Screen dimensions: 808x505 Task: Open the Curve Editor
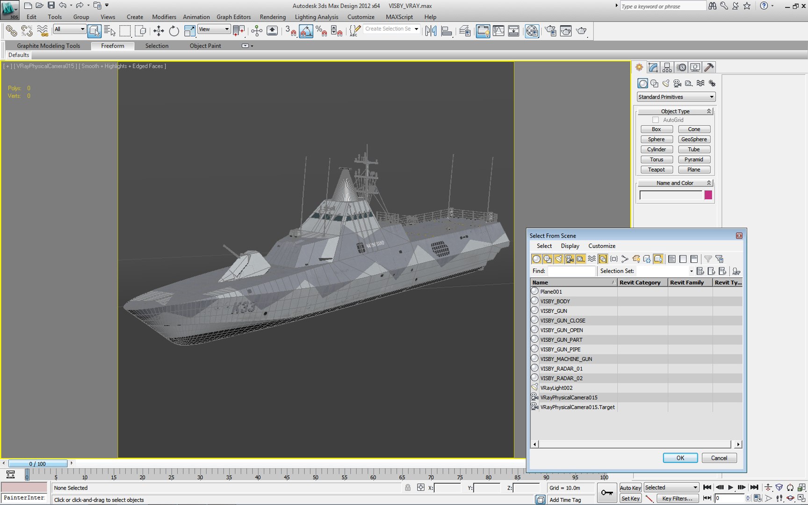(x=498, y=31)
